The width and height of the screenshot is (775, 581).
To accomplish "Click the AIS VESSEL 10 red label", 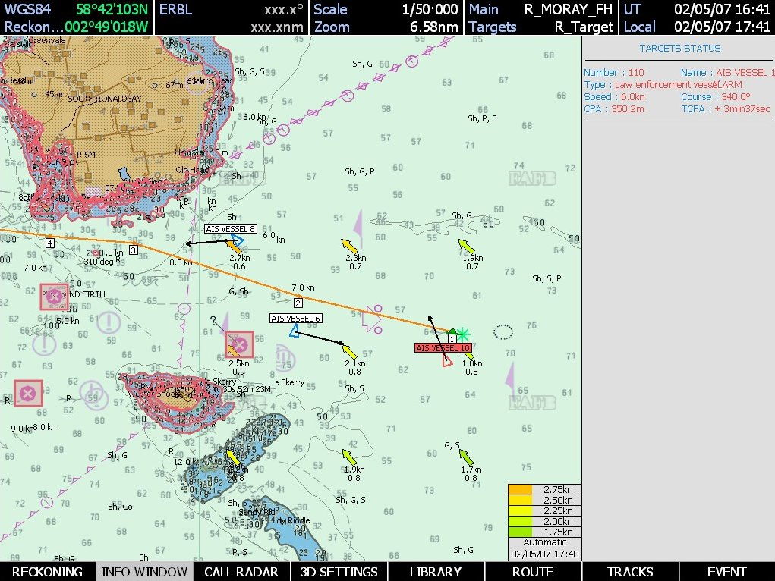I will tap(443, 347).
